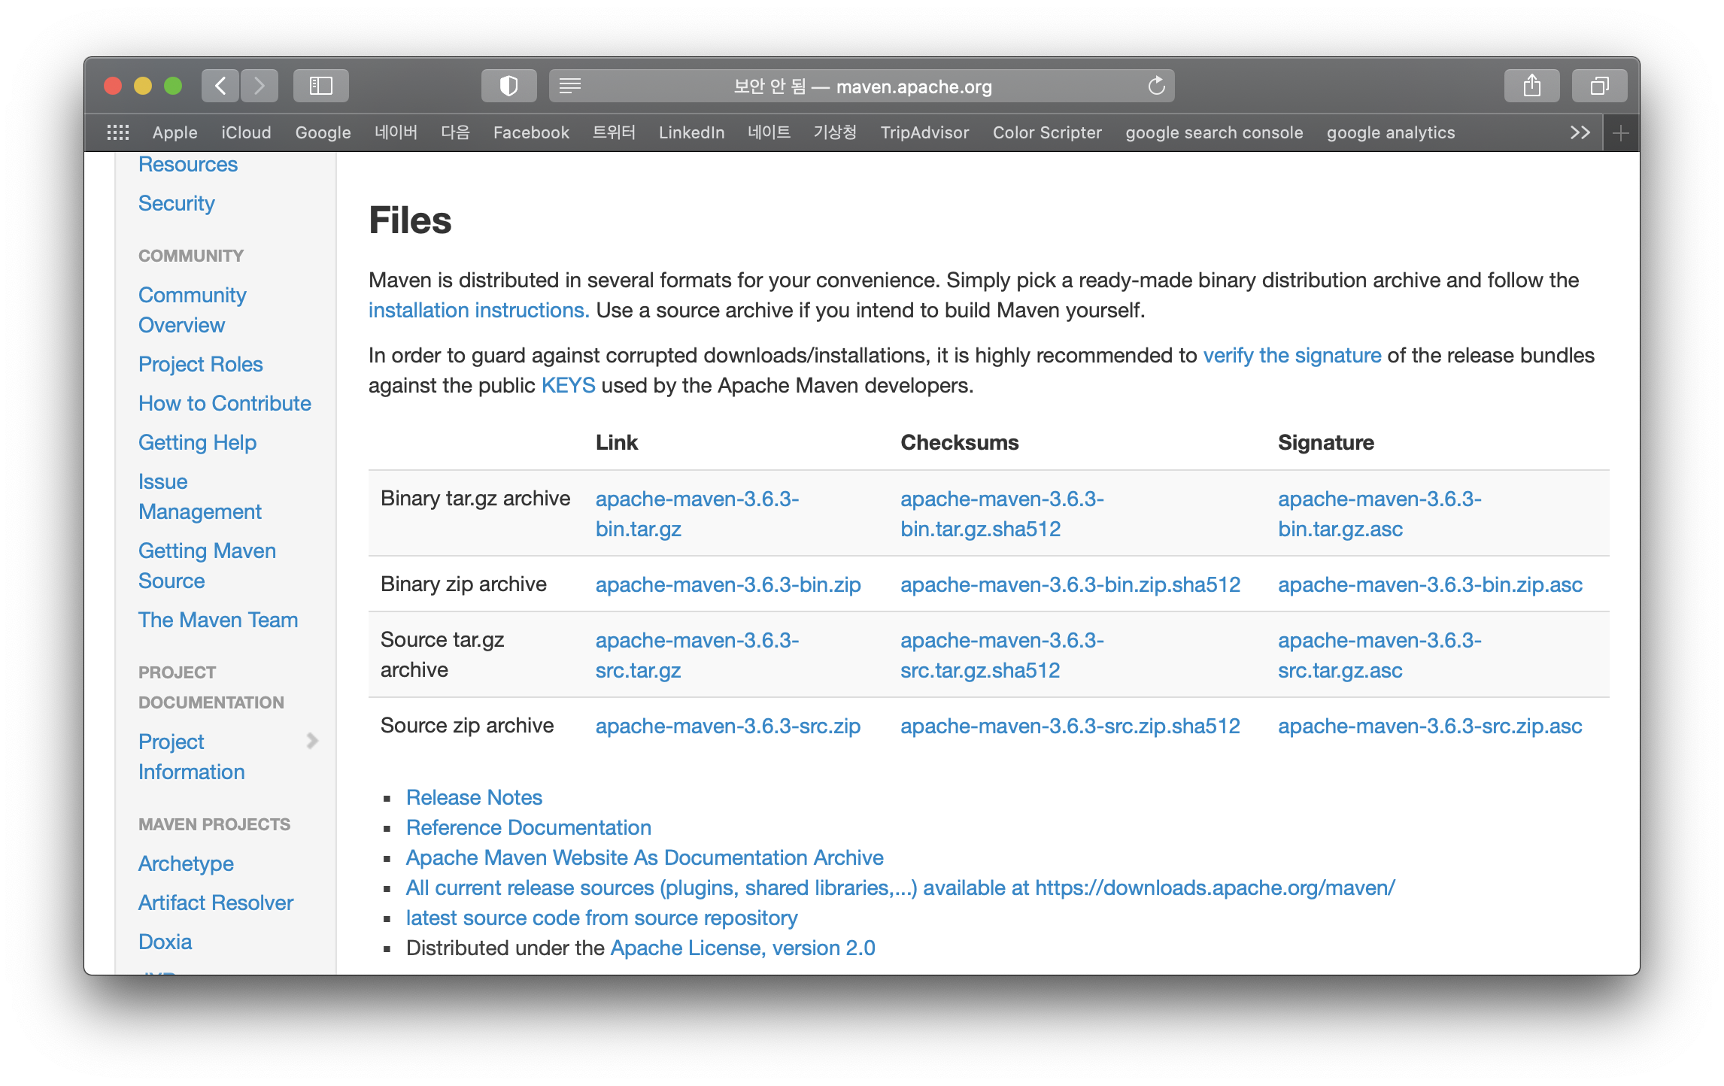Viewport: 1724px width, 1086px height.
Task: Expand the Project Information submenu arrow
Action: tap(312, 742)
